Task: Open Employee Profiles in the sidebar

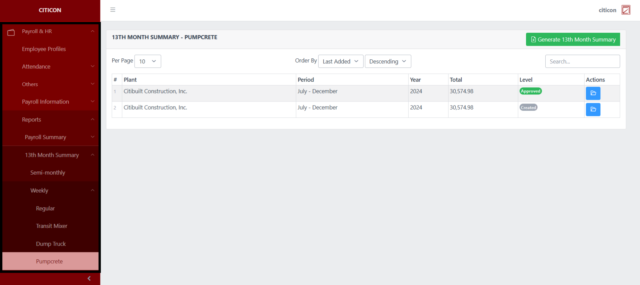Action: 44,49
